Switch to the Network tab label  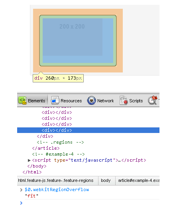point(106,101)
